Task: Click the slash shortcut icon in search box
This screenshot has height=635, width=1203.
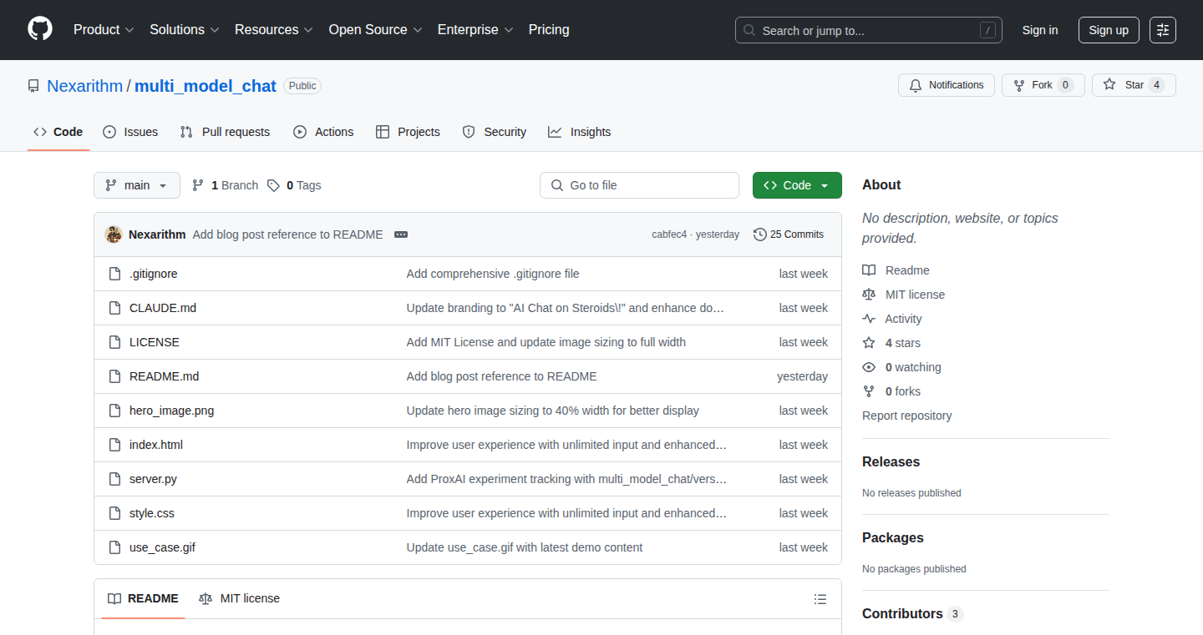Action: click(988, 30)
